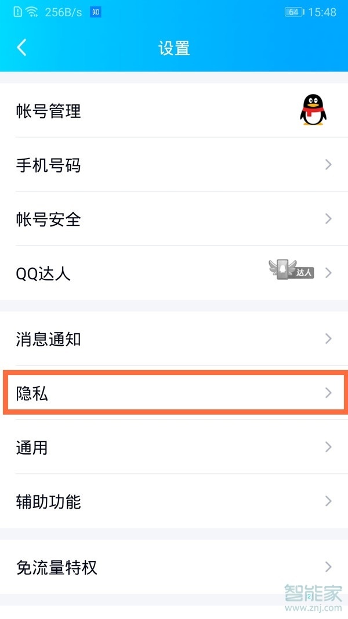Open 隐私 privacy settings
348x619 pixels.
(174, 393)
